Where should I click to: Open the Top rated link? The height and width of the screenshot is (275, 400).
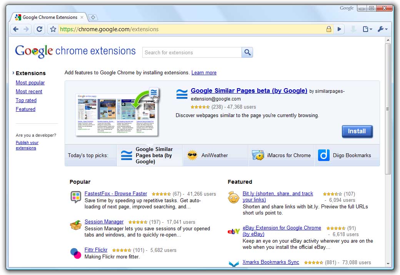26,100
